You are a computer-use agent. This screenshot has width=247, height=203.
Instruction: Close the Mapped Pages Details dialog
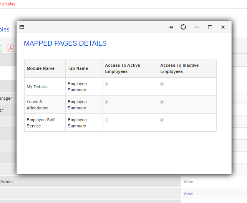tap(223, 27)
